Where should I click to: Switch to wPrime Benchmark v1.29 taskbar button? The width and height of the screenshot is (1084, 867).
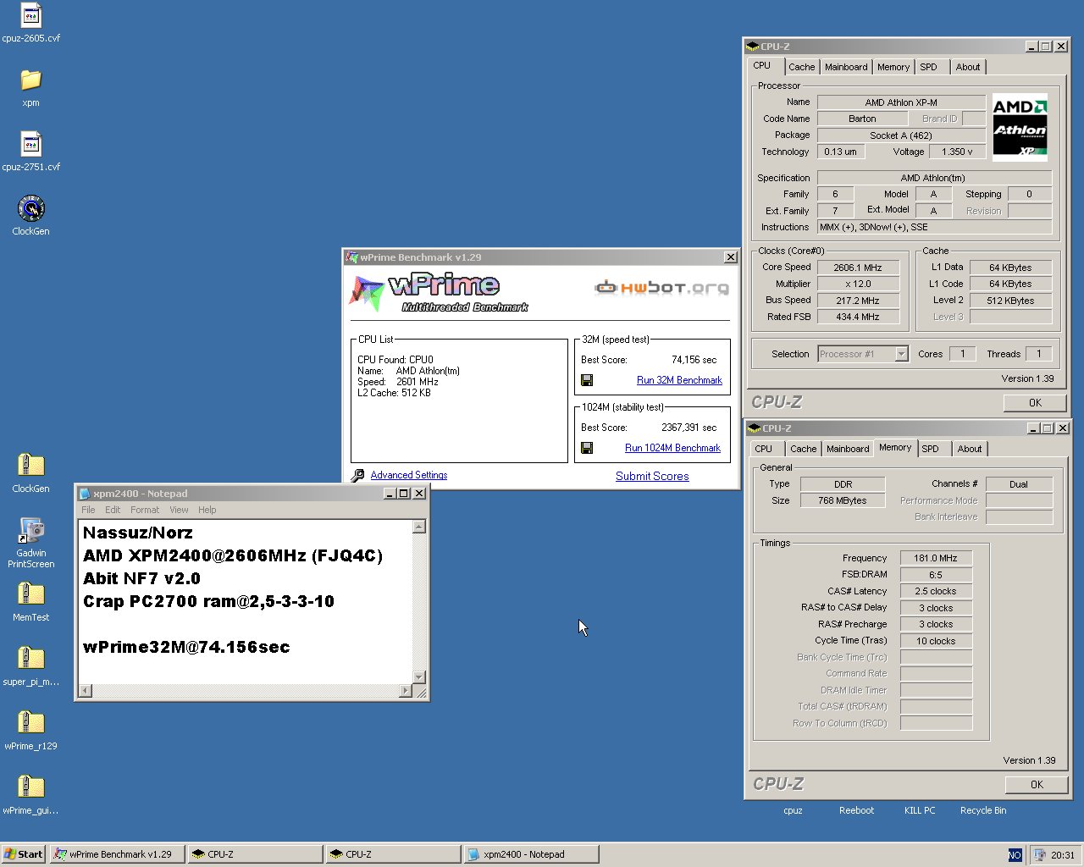click(x=117, y=854)
